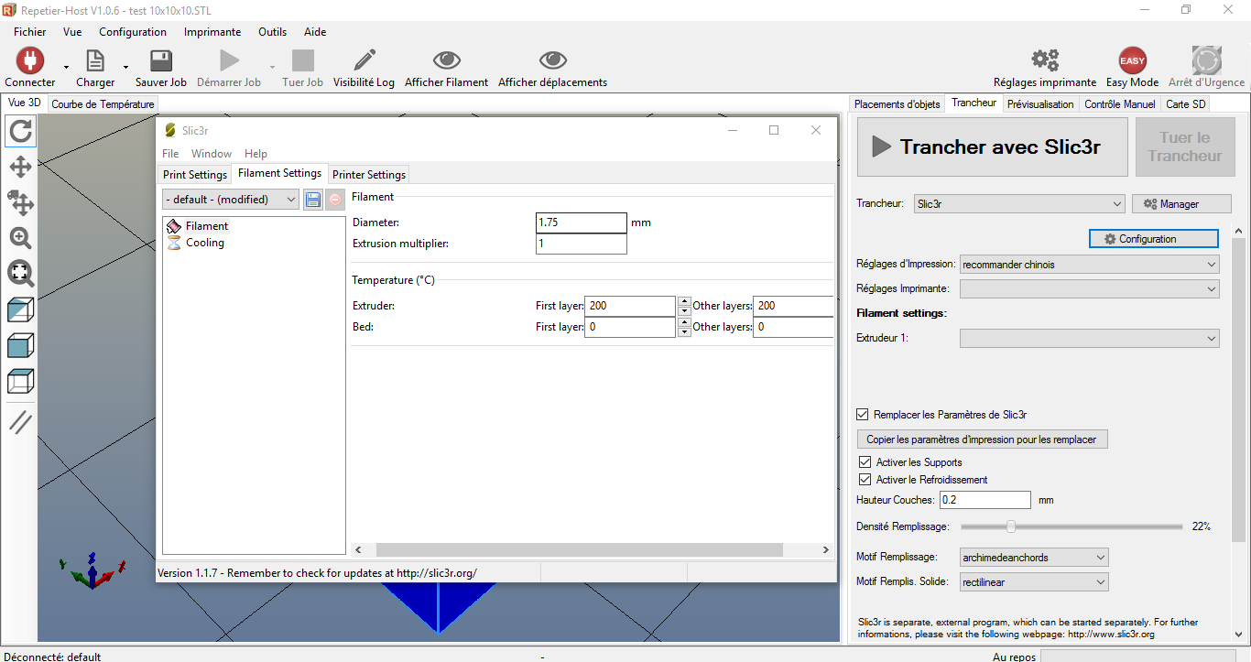
Task: Click the Slic3r horizontal scrollbar
Action: [x=579, y=549]
